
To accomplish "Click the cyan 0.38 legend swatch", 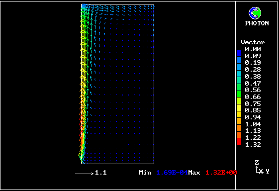I will (239, 74).
